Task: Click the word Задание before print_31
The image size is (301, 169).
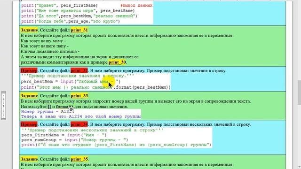Action: 29,30
